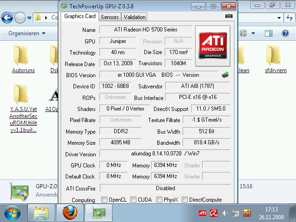Launch Firefox from the taskbar
Screen dimensions: 296x222
(70, 213)
